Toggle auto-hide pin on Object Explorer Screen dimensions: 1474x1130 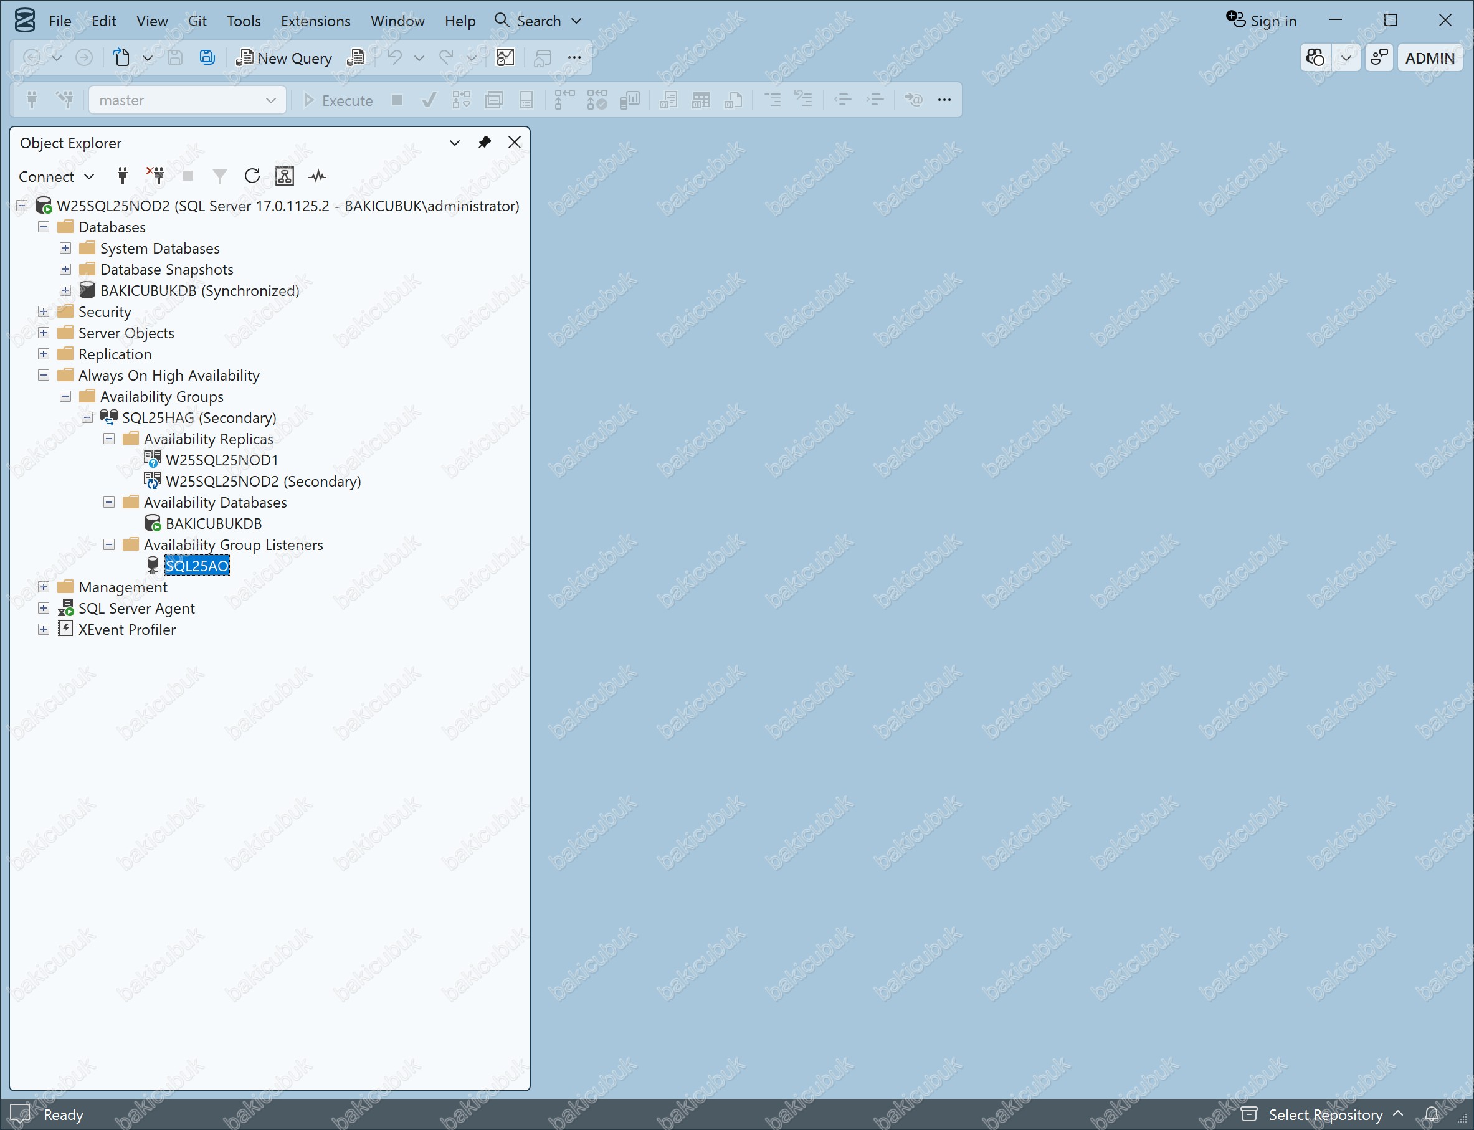(x=485, y=143)
